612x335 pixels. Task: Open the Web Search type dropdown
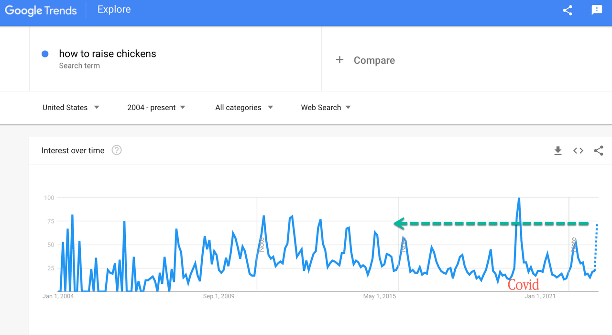(x=326, y=108)
